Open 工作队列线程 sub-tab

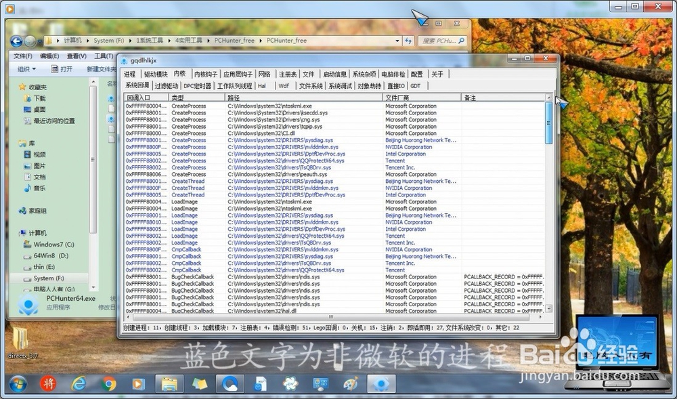[x=234, y=86]
